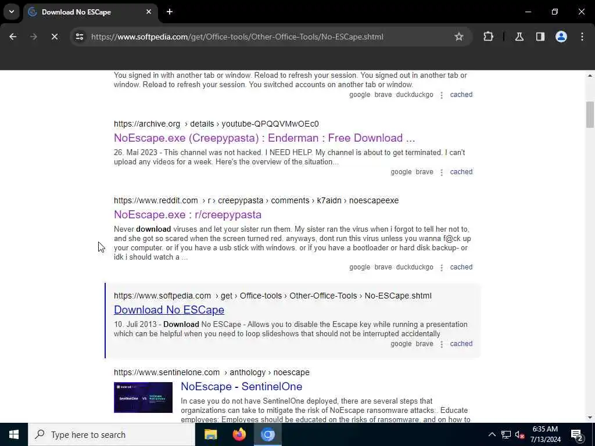This screenshot has height=446, width=595.
Task: View site information icon in address bar
Action: tap(79, 37)
